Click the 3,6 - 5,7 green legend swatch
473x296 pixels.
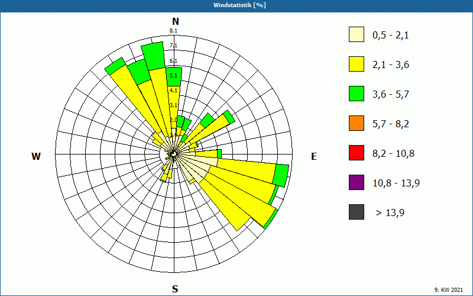point(357,94)
